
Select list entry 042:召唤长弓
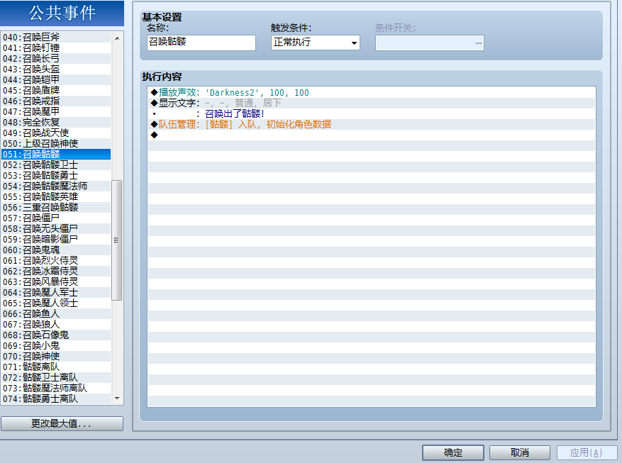pyautogui.click(x=56, y=58)
